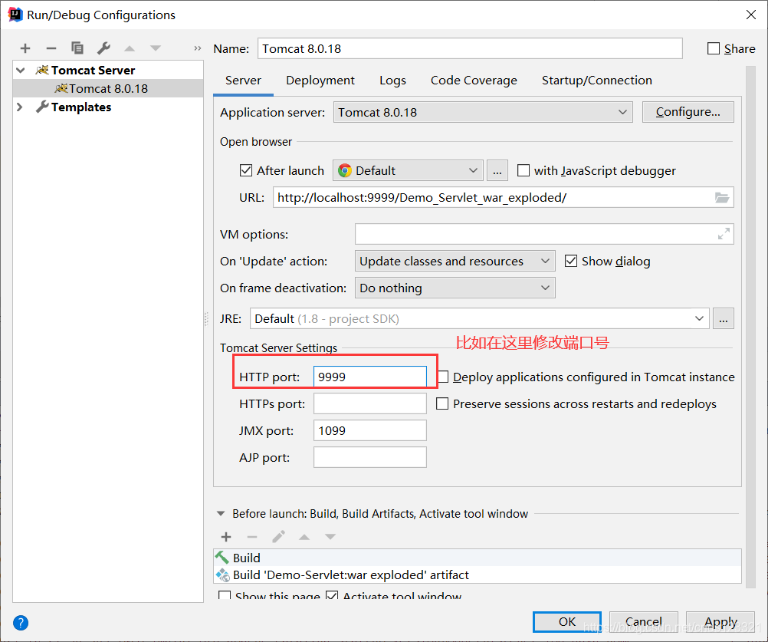Click browser ellipsis button next to Default
Image resolution: width=768 pixels, height=642 pixels.
pyautogui.click(x=497, y=170)
